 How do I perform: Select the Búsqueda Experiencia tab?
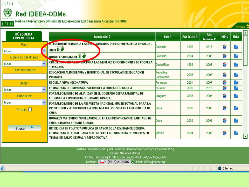[24, 36]
